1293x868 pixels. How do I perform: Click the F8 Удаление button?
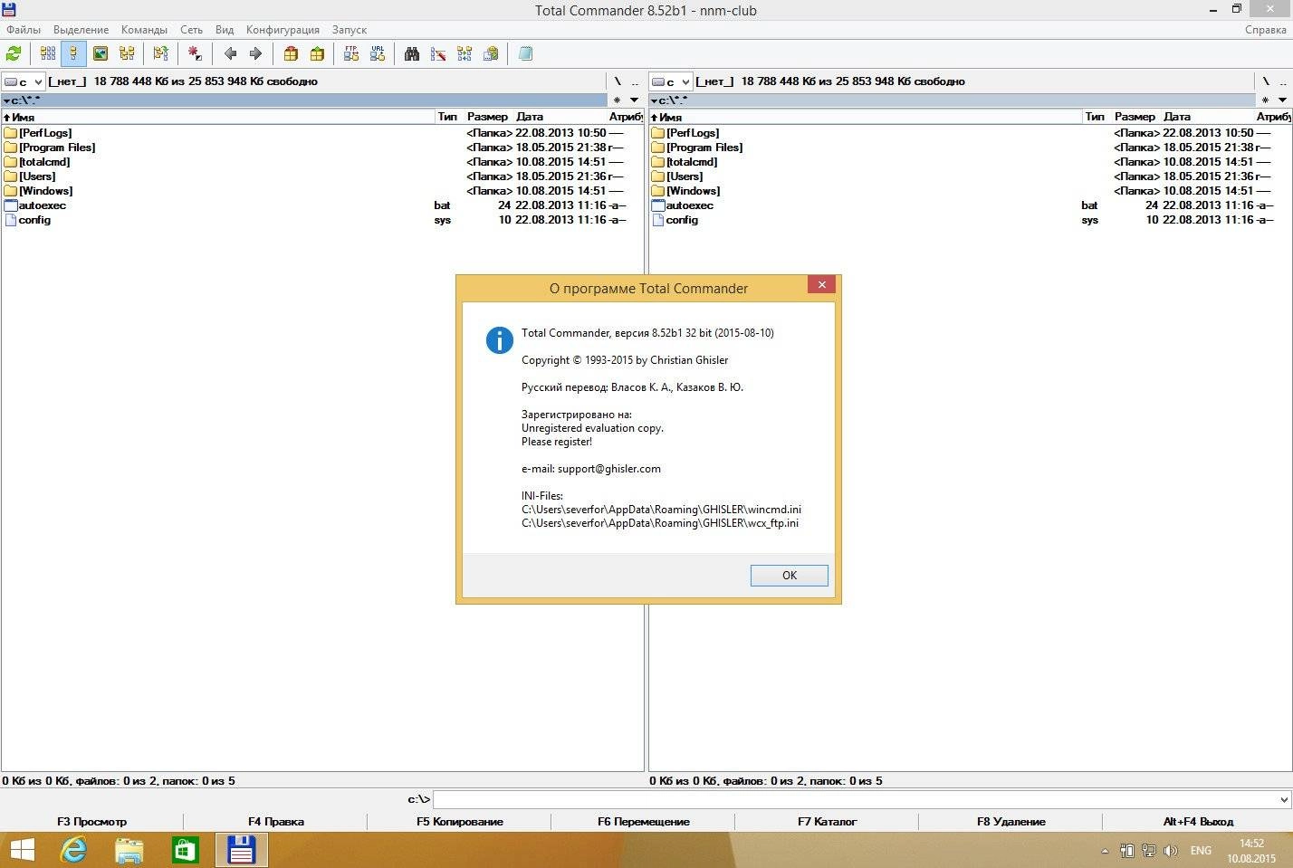[x=1011, y=822]
